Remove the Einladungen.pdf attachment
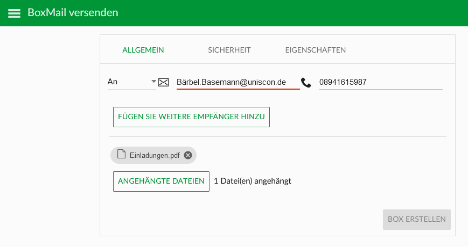This screenshot has width=468, height=247. 188,155
